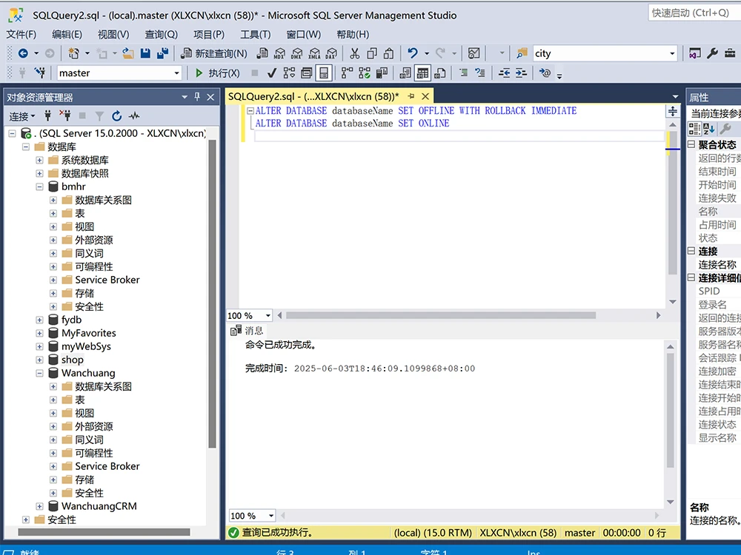Toggle Results to Text mode
Screen dimensions: 741x555
pos(405,73)
